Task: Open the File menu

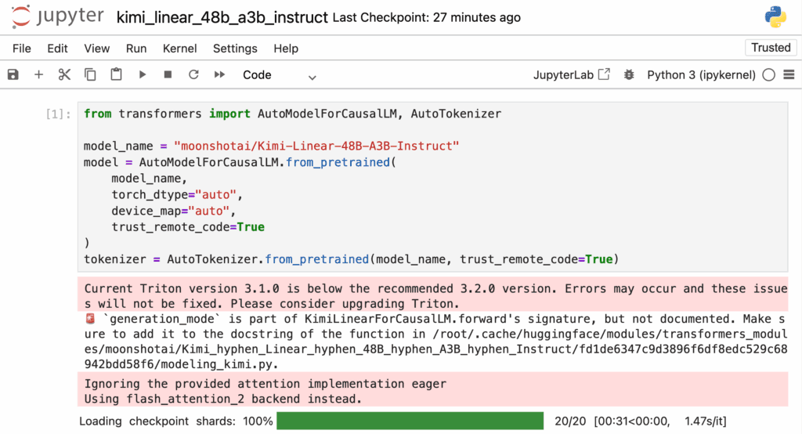Action: [22, 49]
